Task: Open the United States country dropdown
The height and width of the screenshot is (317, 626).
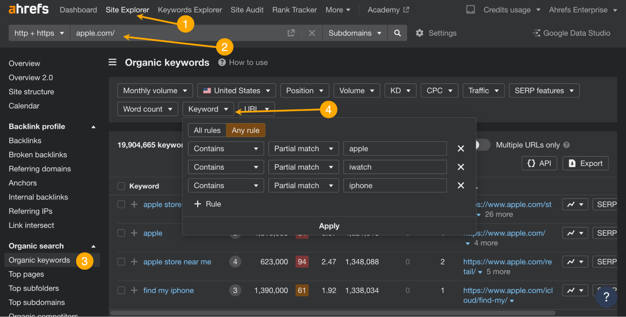Action: (236, 91)
